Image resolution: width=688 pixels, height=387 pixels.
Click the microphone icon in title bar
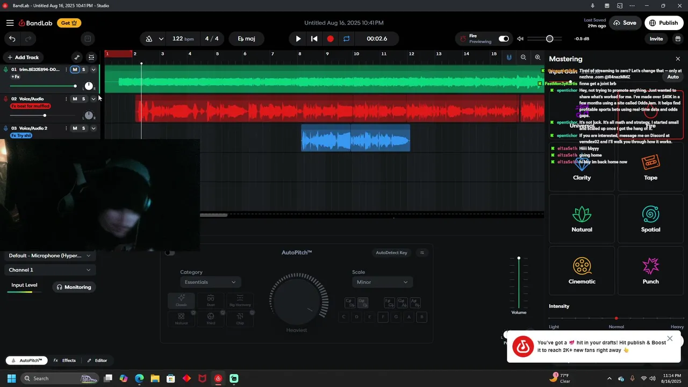tap(593, 6)
